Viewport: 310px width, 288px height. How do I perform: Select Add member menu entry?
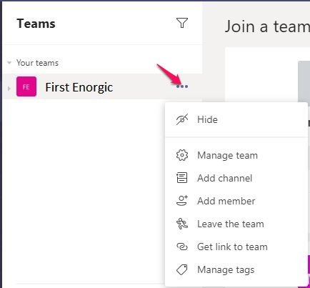click(236, 201)
